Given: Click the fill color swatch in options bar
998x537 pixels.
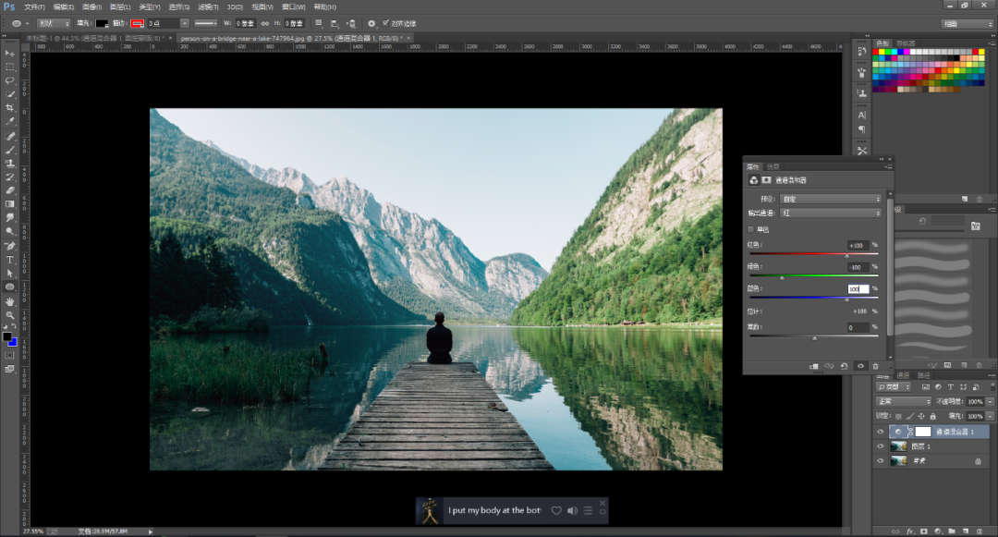Looking at the screenshot, I should coord(102,23).
